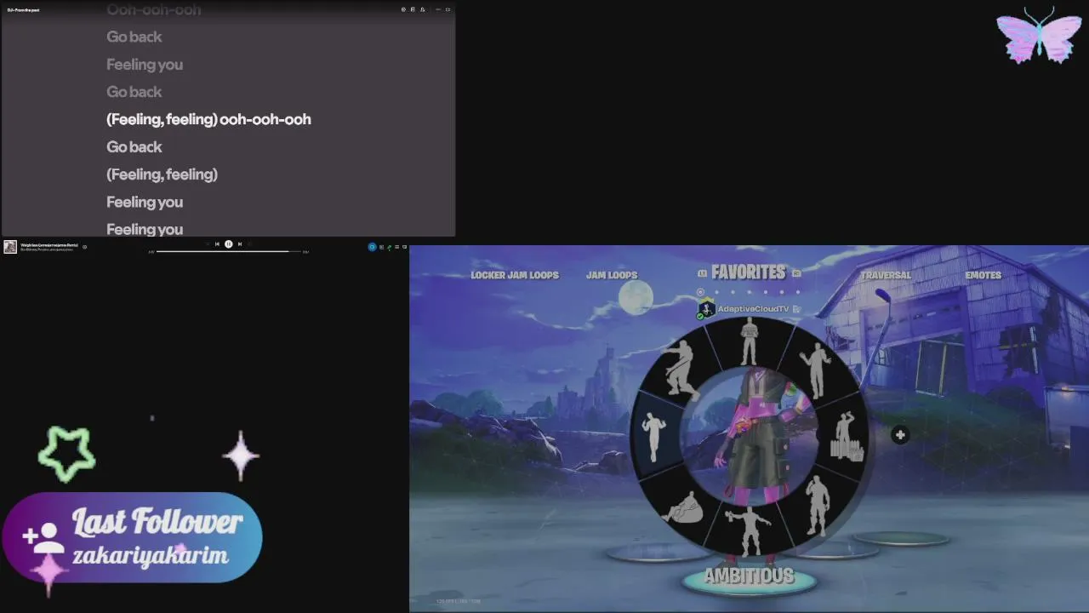Click the song title in the player bar
This screenshot has height=613, width=1089.
(48, 245)
